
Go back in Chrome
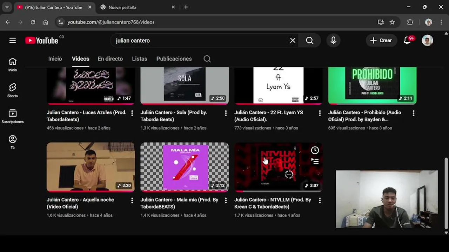click(8, 22)
